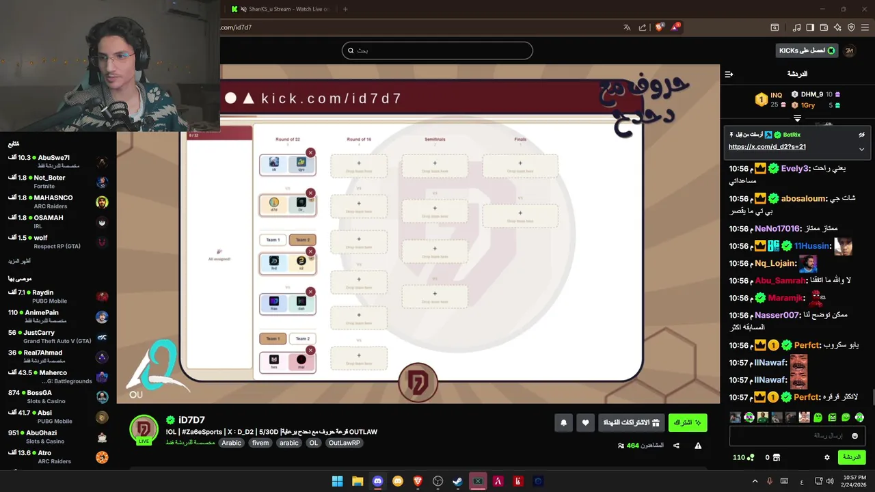Screen dimensions: 875x492
Task: Open chat settings gear icon
Action: 827,457
